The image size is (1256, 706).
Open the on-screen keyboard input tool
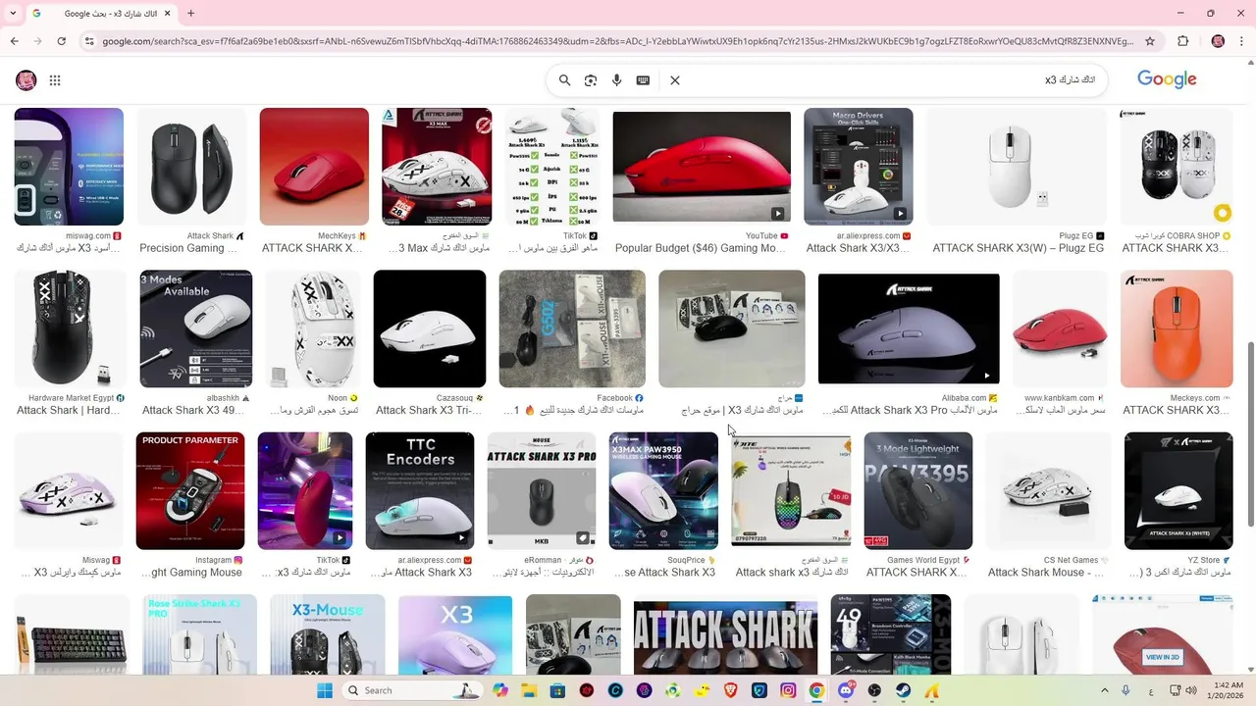tap(643, 80)
